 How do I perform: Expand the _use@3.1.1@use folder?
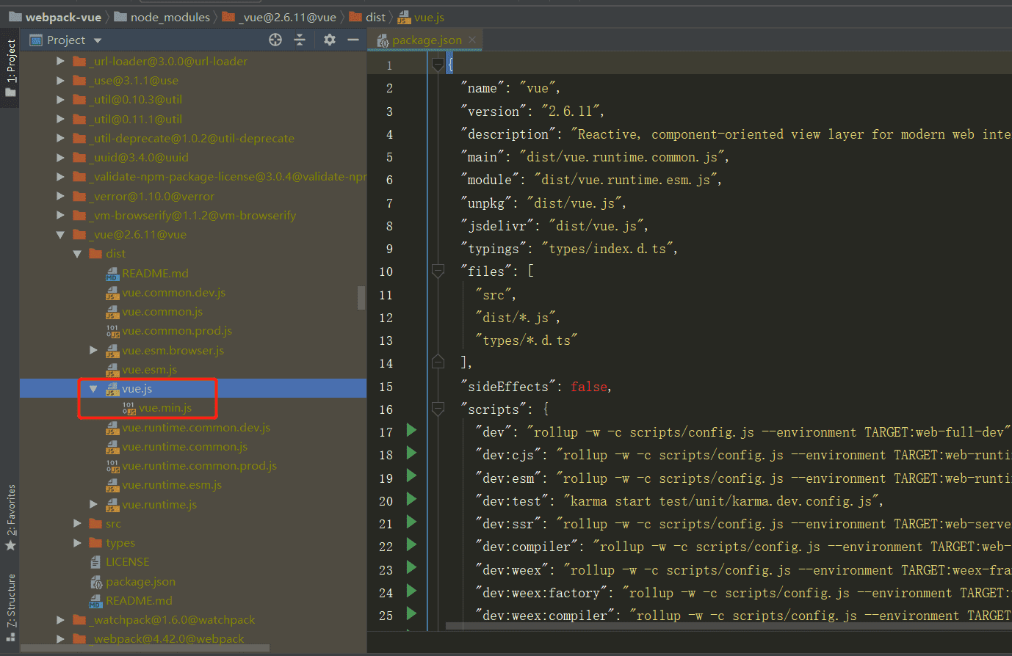(61, 80)
